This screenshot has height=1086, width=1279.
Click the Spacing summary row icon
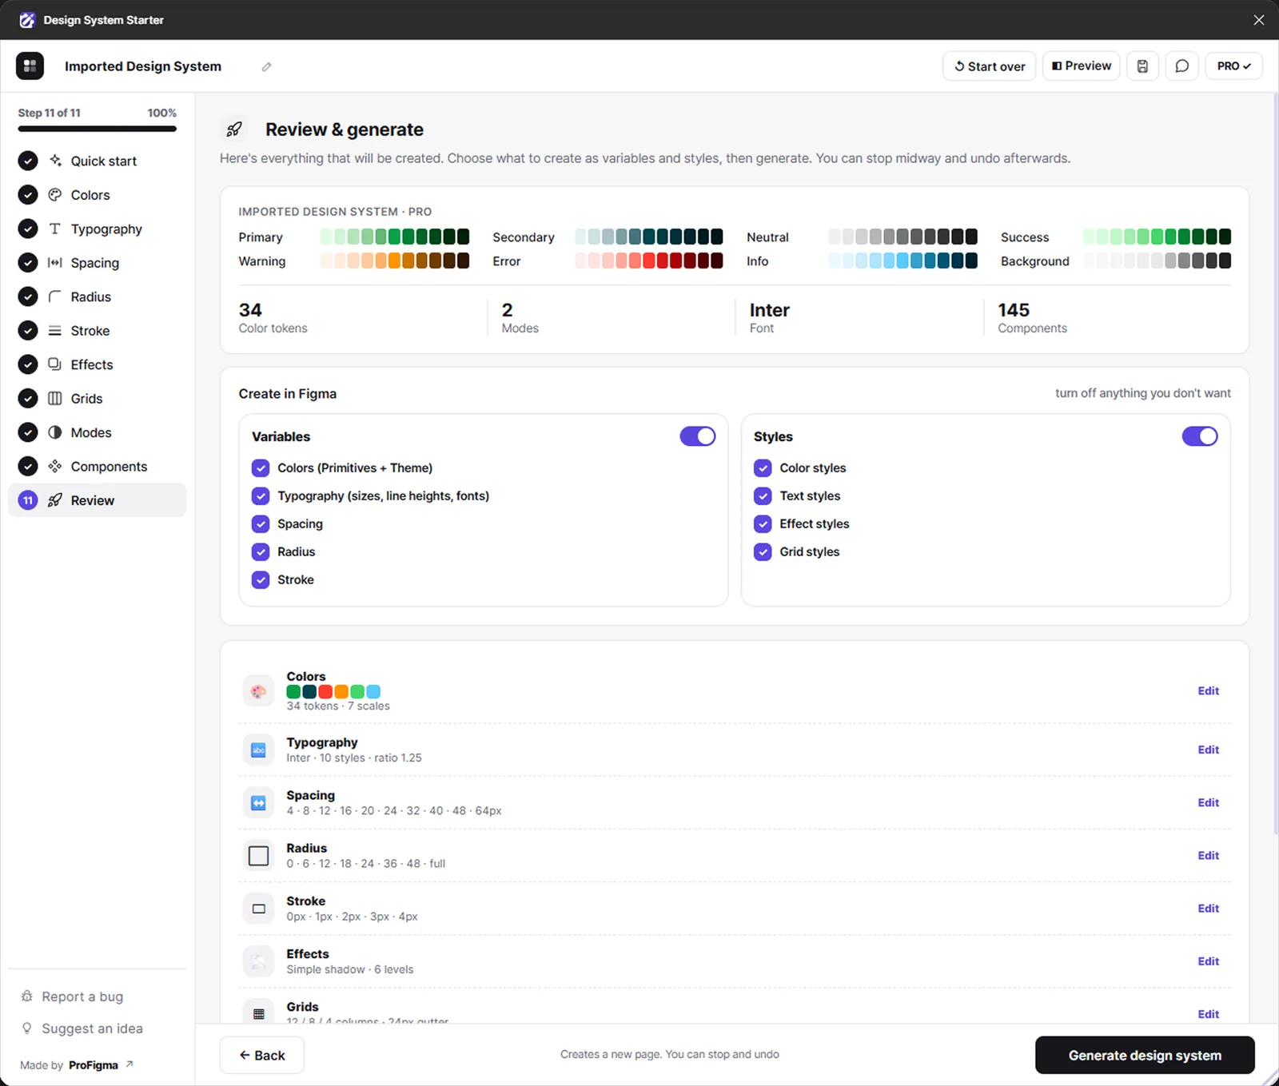pyautogui.click(x=258, y=803)
